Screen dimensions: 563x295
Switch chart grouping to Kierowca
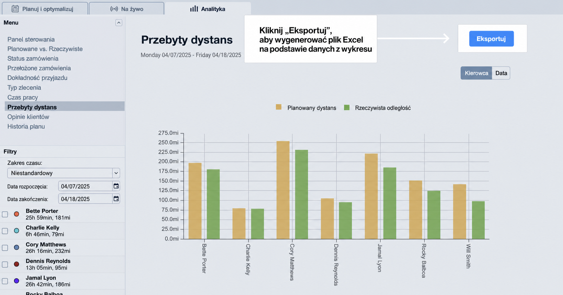(476, 73)
